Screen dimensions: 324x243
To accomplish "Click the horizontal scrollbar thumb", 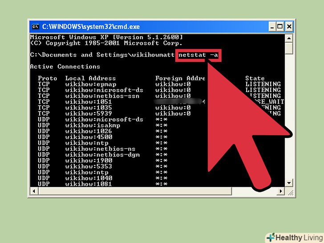I will pos(135,191).
